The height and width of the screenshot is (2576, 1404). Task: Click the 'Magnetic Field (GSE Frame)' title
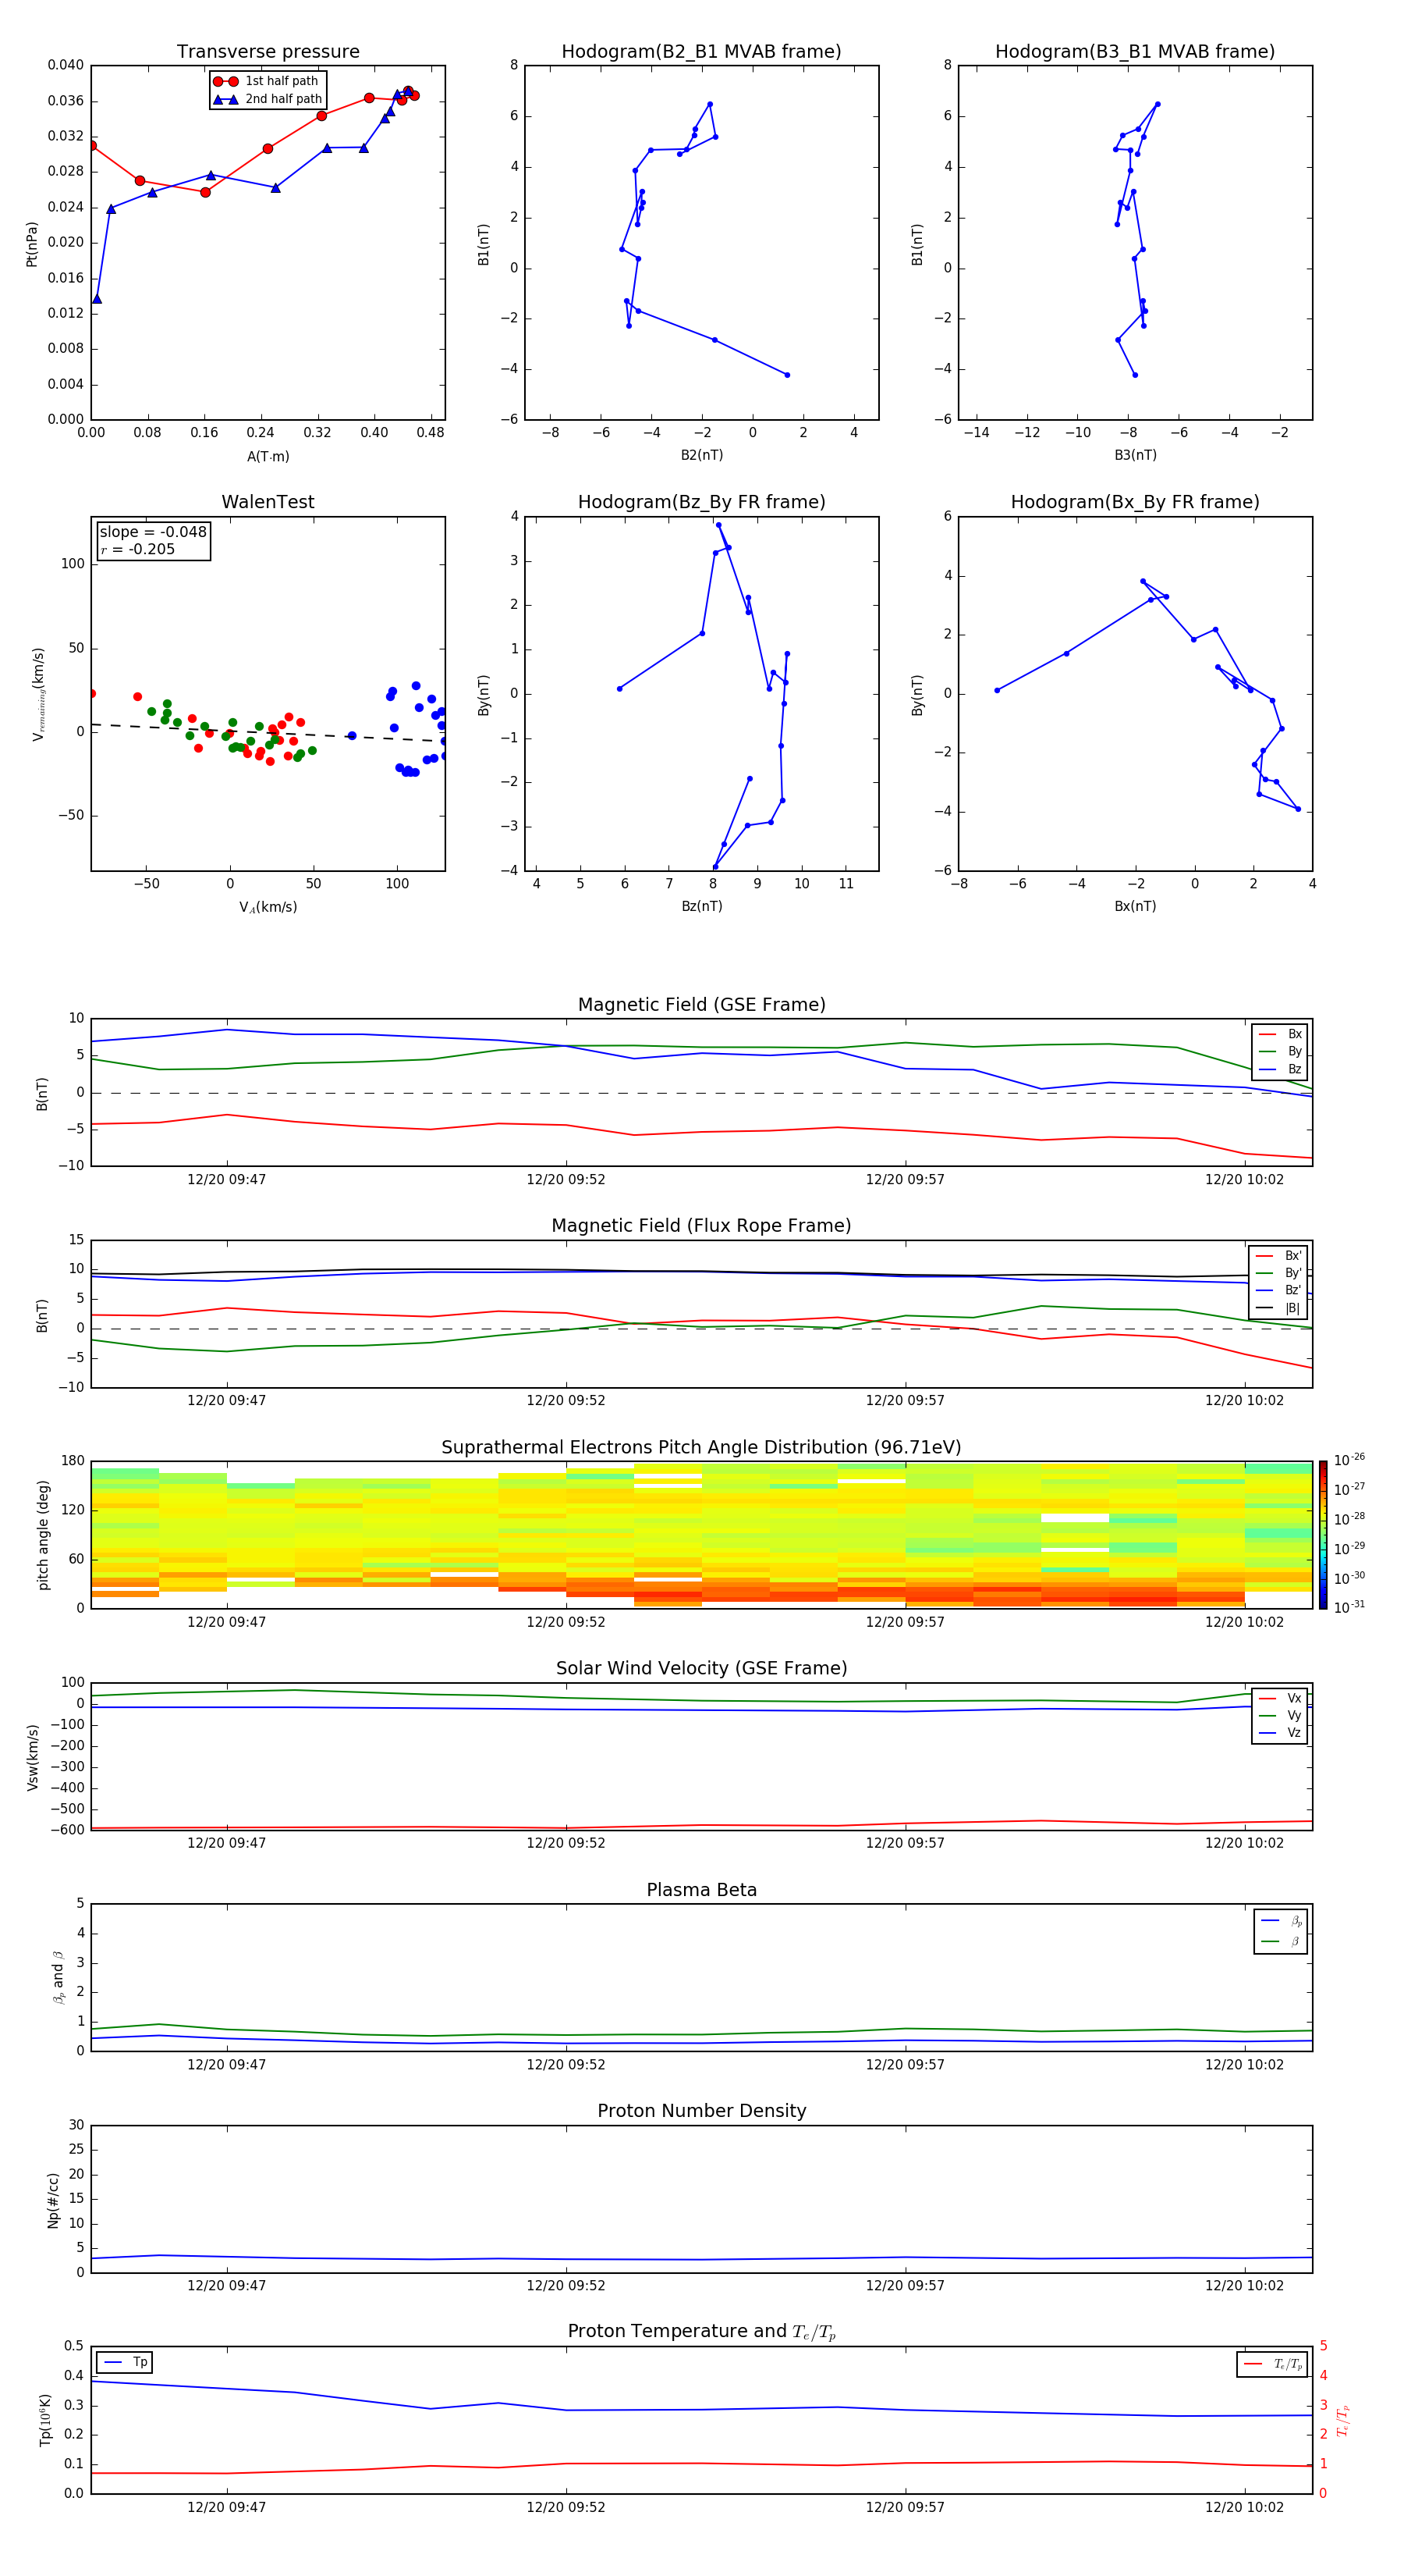pos(701,1005)
